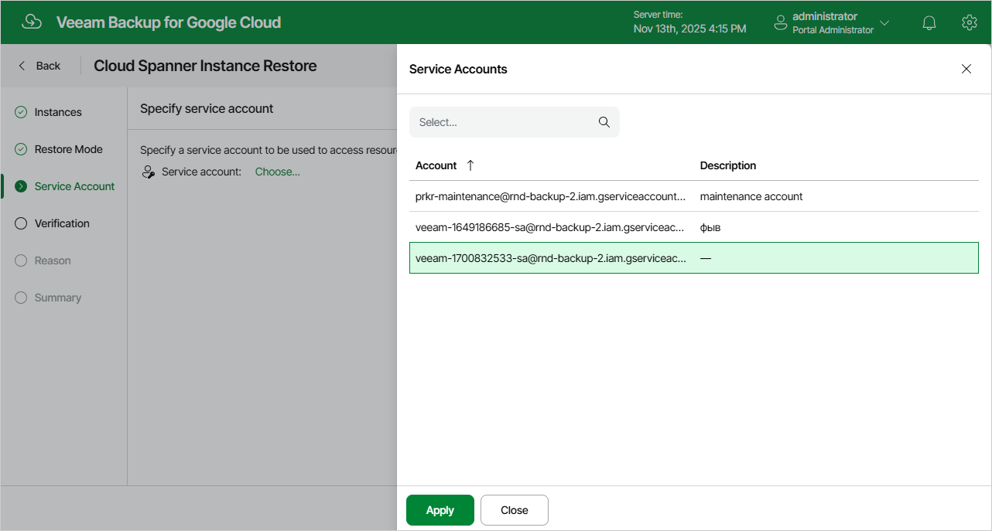Click the Service Account step arrow icon
This screenshot has height=531, width=992.
tap(21, 186)
